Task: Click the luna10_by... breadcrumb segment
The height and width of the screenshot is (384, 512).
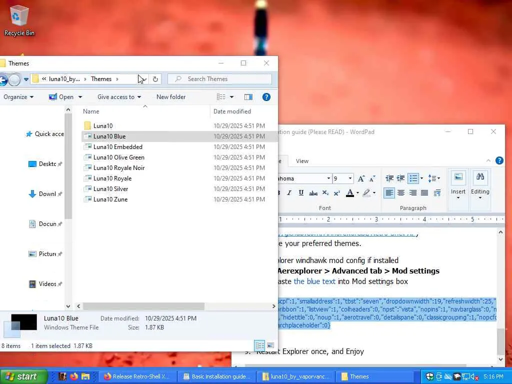Action: (x=64, y=79)
